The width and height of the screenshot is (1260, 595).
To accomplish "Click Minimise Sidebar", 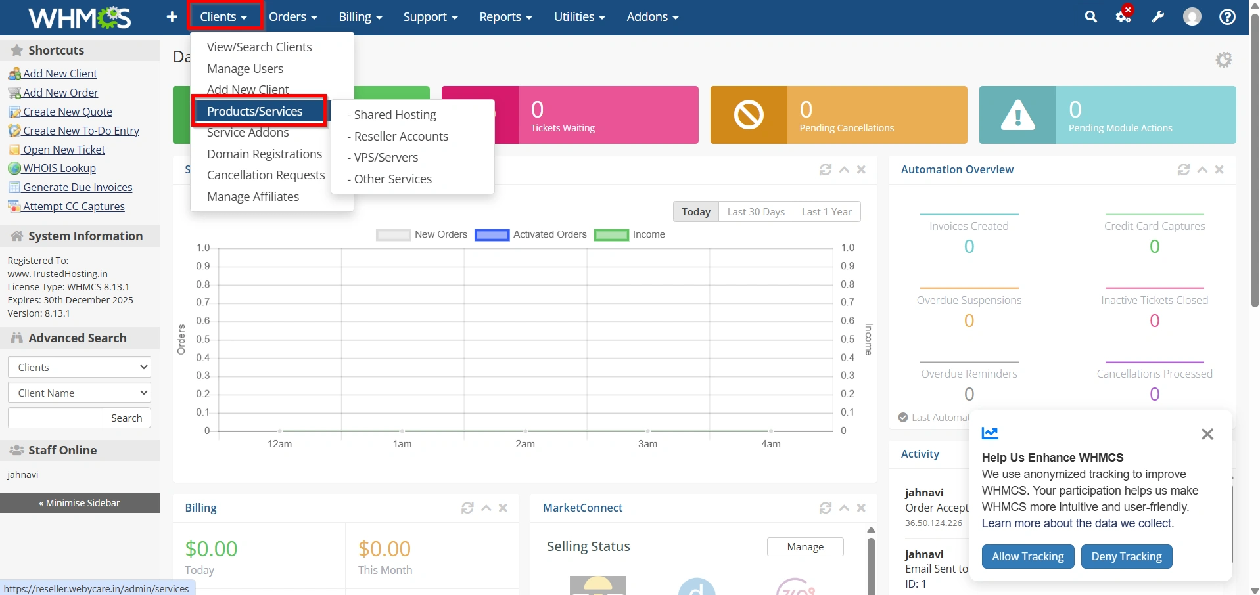I will tap(80, 503).
